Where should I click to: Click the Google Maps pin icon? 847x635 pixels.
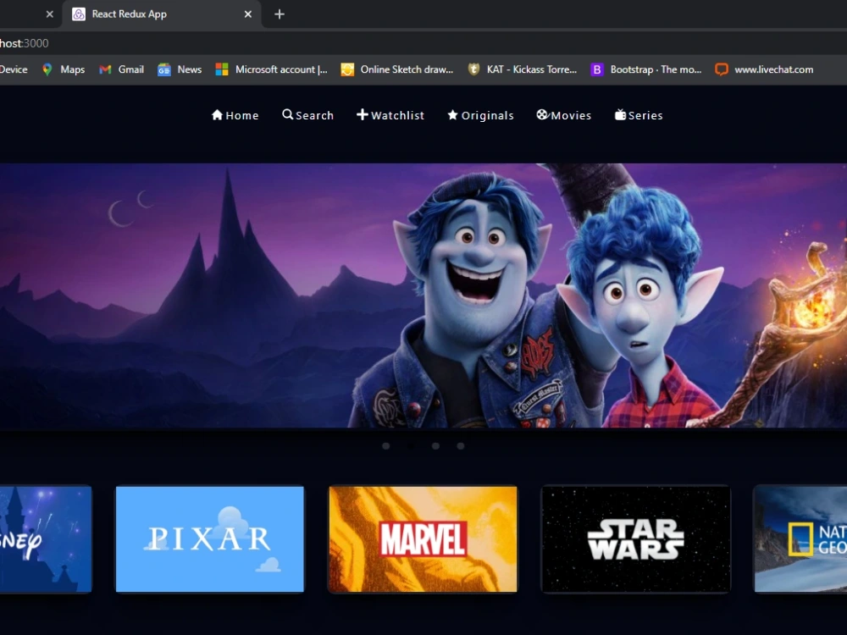click(47, 69)
